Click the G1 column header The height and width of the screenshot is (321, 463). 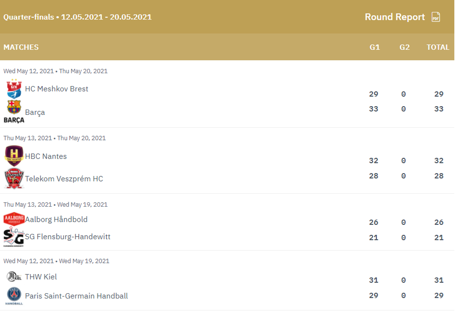tap(374, 47)
